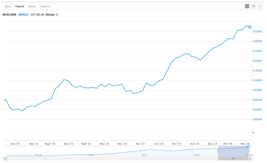Select the Квартал period tab

tap(45, 6)
